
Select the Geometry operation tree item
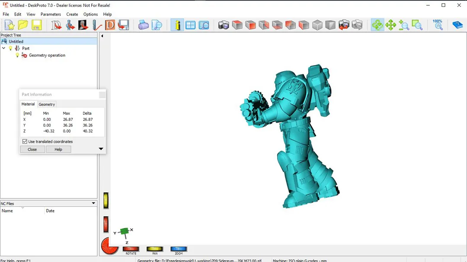(47, 55)
